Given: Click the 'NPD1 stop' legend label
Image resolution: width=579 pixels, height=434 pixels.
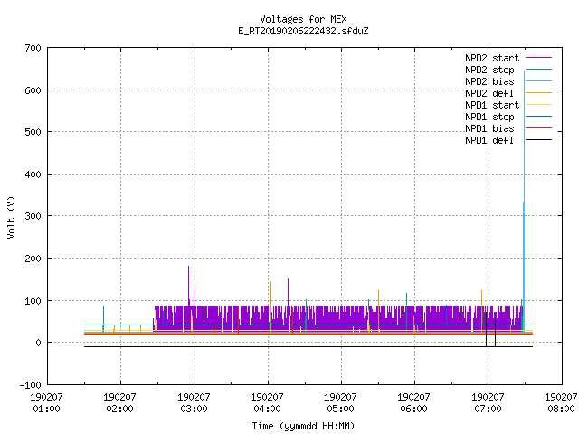Looking at the screenshot, I should [x=489, y=117].
